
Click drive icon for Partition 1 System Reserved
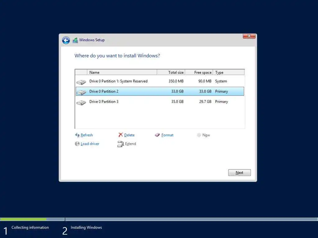[x=81, y=82]
